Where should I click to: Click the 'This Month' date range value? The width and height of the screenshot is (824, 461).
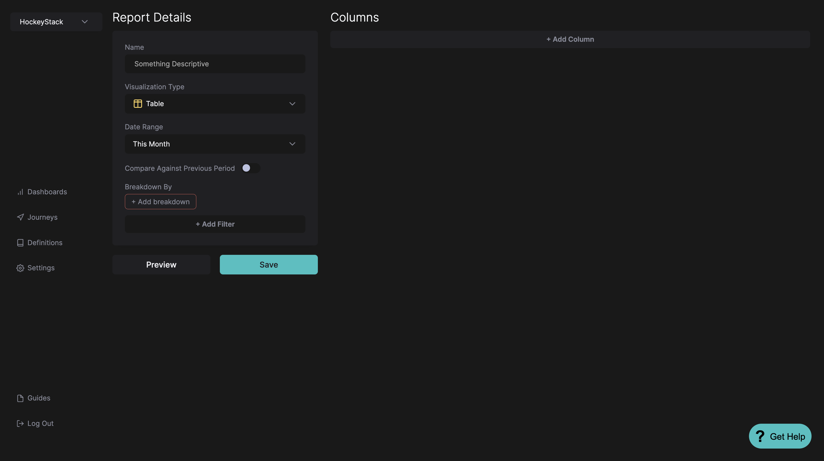151,144
